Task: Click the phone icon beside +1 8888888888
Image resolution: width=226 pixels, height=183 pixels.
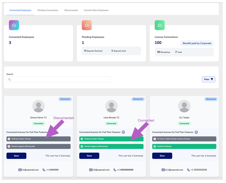Action: [x=115, y=170]
